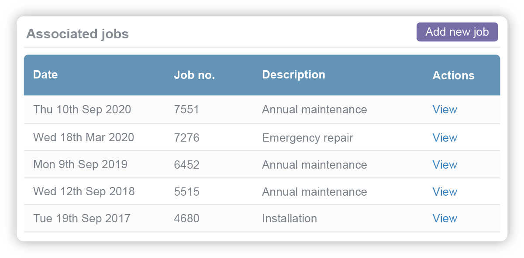Image resolution: width=524 pixels, height=258 pixels.
Task: Click job number 7276
Action: click(x=187, y=137)
